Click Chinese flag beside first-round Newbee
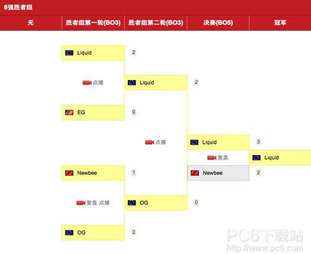This screenshot has width=311, height=254. [x=69, y=173]
